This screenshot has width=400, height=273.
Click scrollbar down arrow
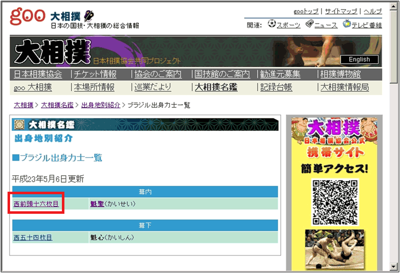[393, 266]
